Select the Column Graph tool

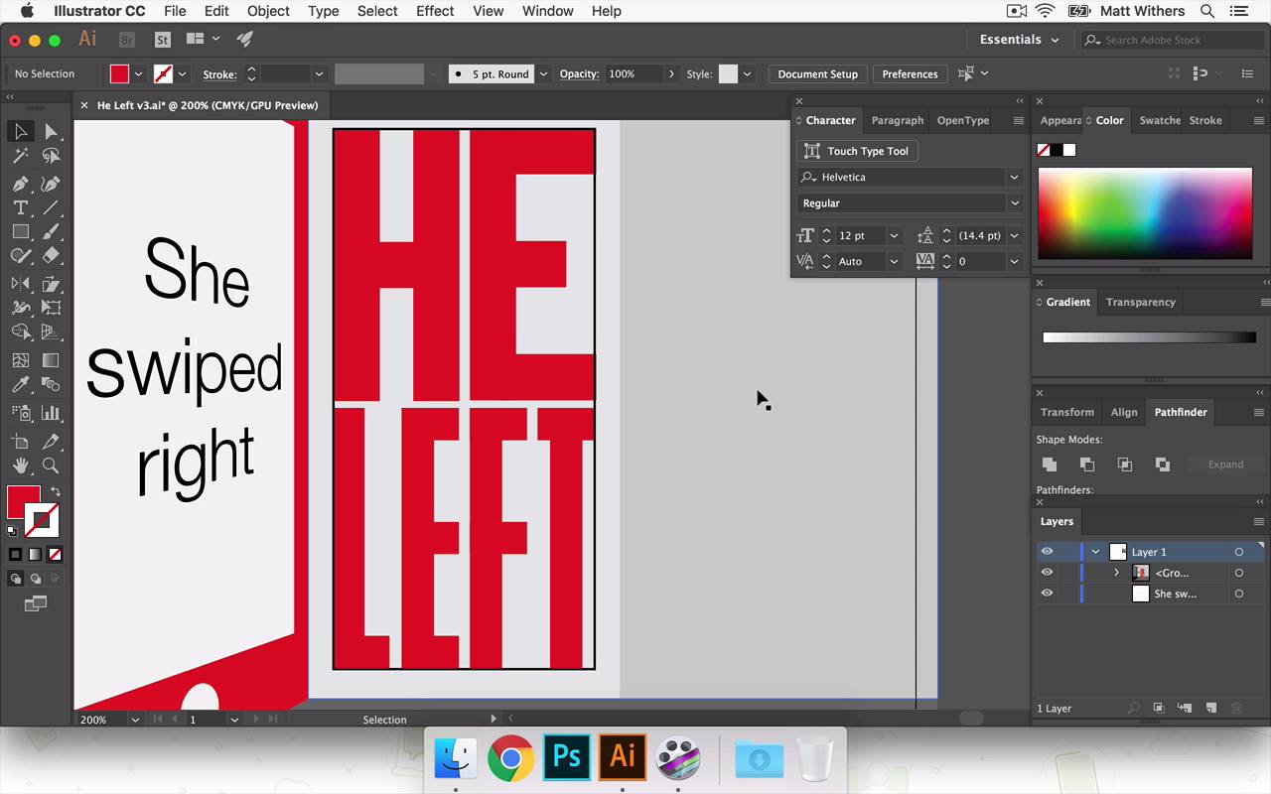point(51,413)
